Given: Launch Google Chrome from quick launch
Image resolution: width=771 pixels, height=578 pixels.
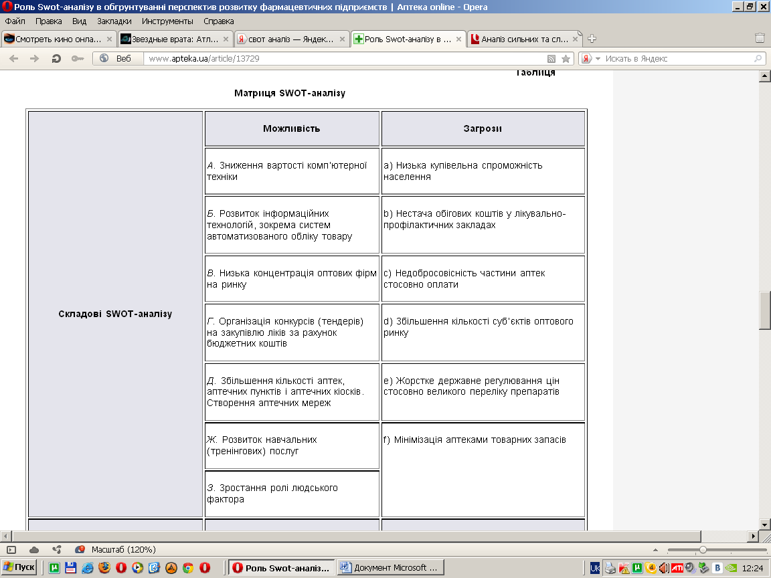Looking at the screenshot, I should tap(188, 568).
